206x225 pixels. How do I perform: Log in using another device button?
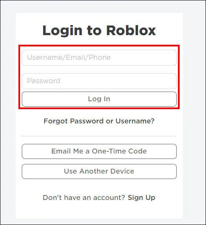99,171
